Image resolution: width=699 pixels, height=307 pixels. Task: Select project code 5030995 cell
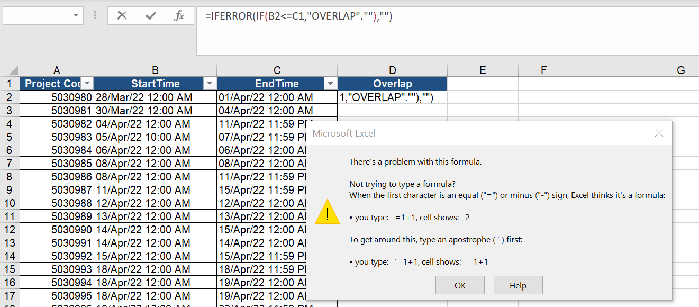57,296
